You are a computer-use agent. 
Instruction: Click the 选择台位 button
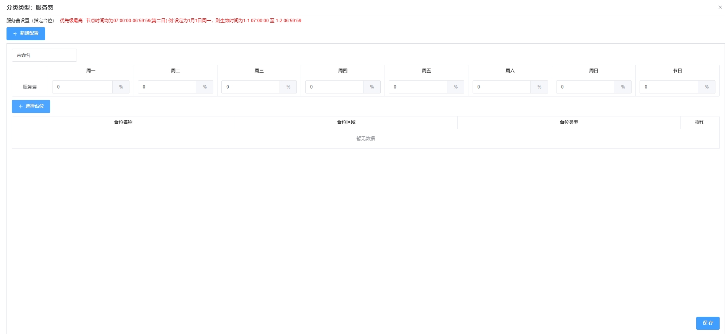point(31,106)
